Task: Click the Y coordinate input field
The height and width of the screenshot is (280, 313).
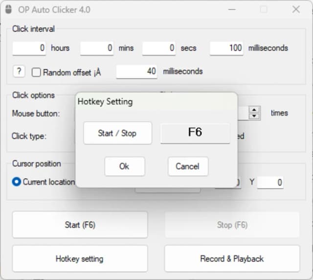Action: point(270,183)
